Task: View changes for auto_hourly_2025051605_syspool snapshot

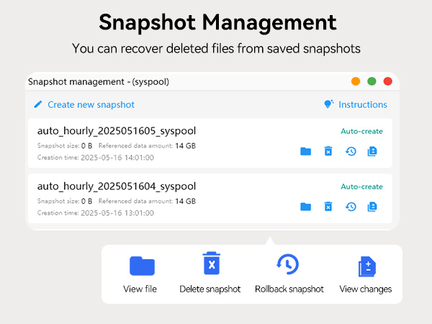Action: point(372,151)
